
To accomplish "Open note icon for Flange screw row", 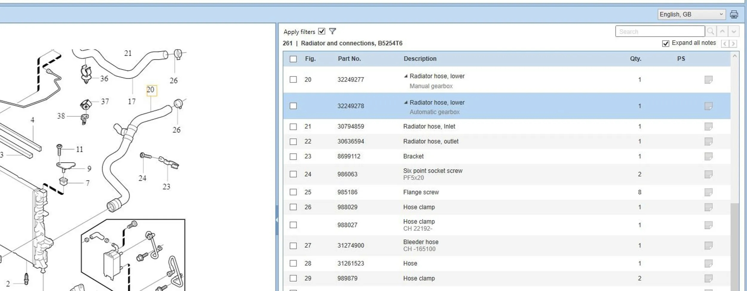I will [708, 192].
